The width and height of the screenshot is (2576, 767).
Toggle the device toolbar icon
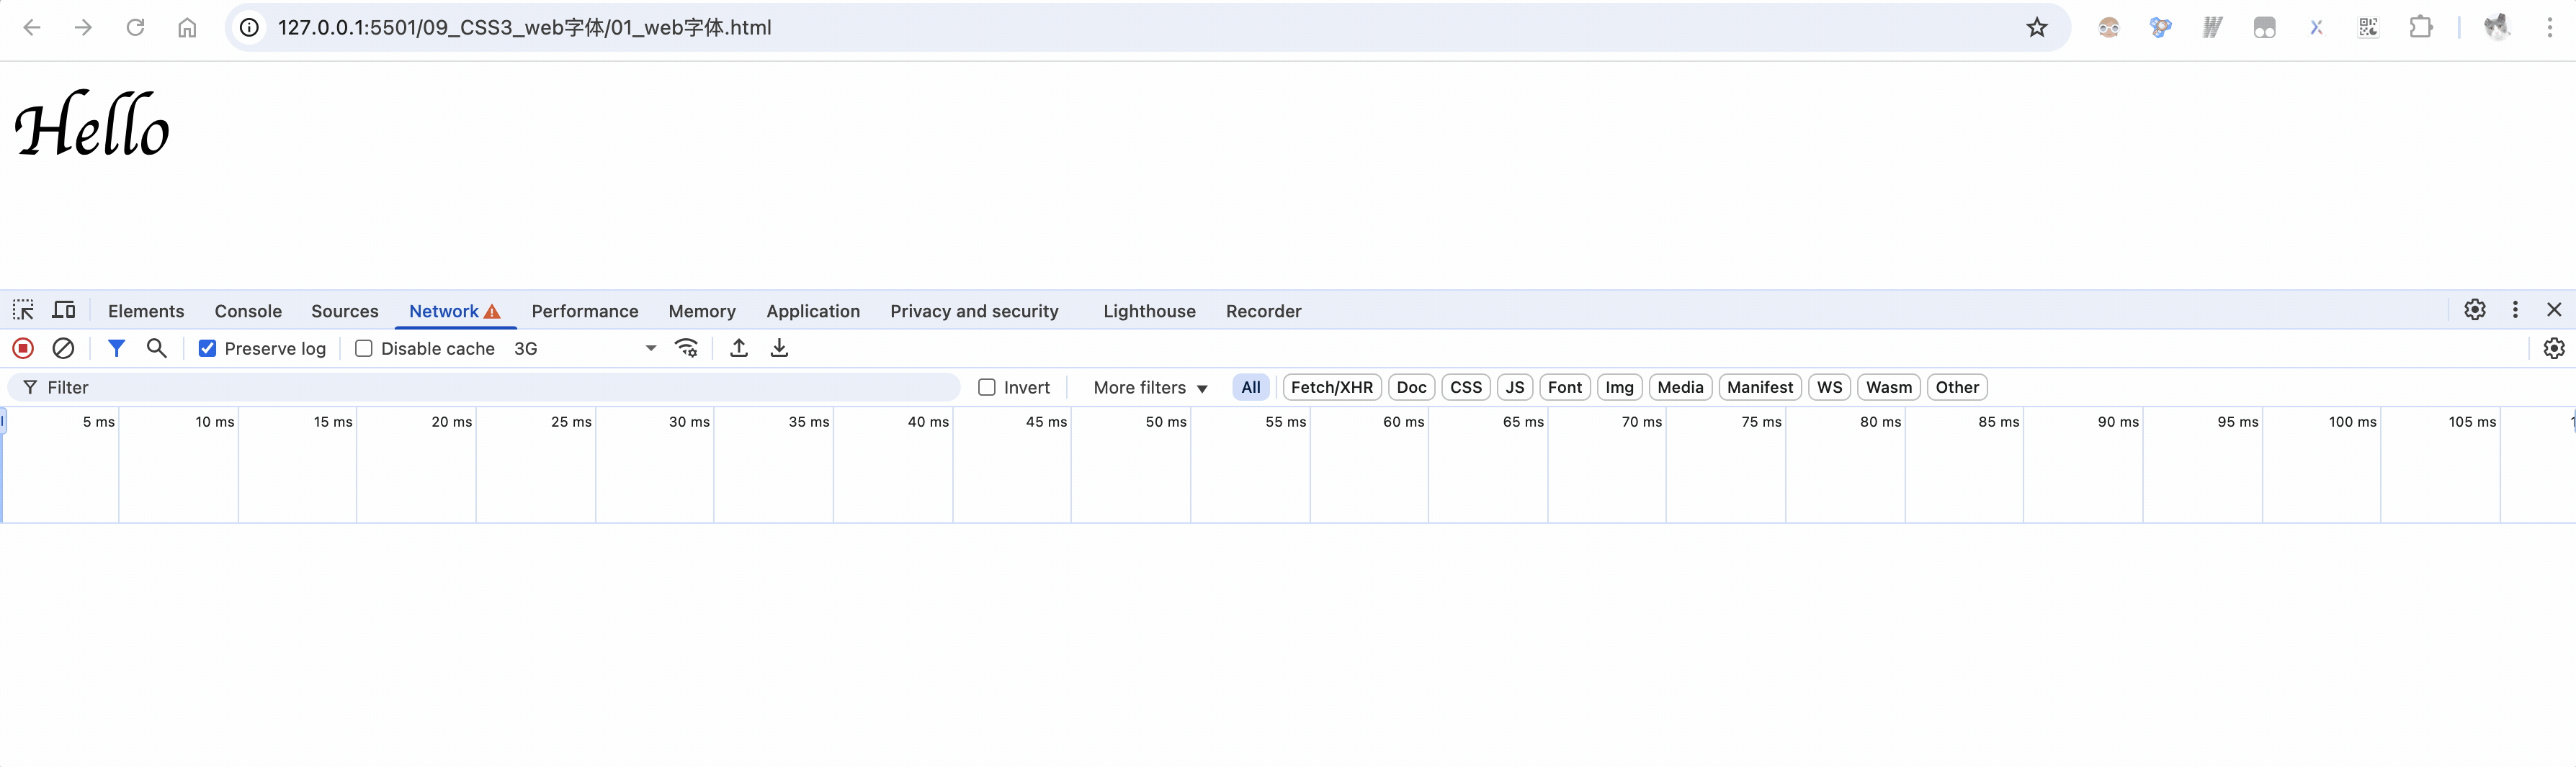[x=64, y=311]
